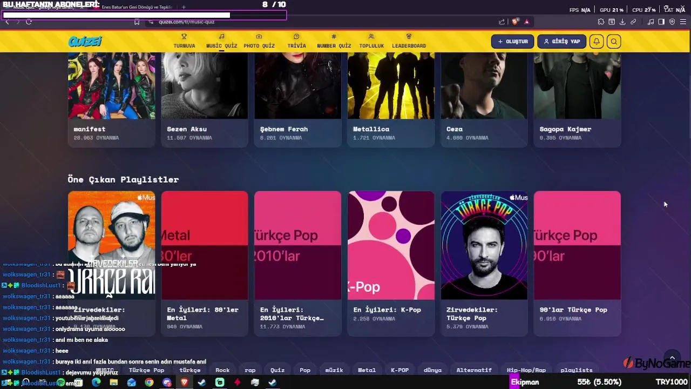The height and width of the screenshot is (389, 691).
Task: Open browser downloads icon
Action: (622, 22)
